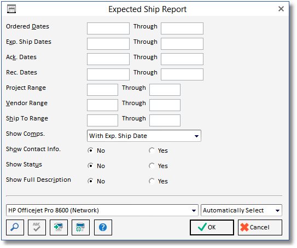Click the ABC spell check icon
This screenshot has width=297, height=248.
coord(37,227)
